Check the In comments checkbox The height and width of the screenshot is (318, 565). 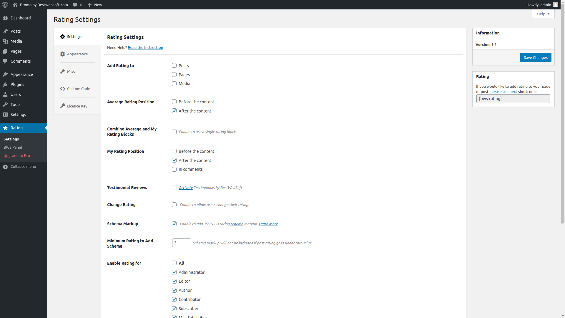[x=174, y=169]
